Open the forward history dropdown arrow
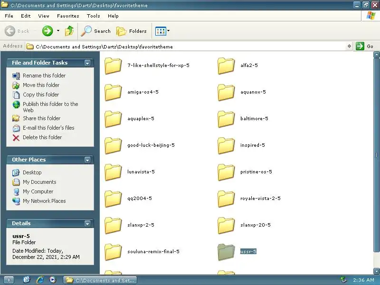Viewport: 380px width, 285px height. [x=58, y=31]
